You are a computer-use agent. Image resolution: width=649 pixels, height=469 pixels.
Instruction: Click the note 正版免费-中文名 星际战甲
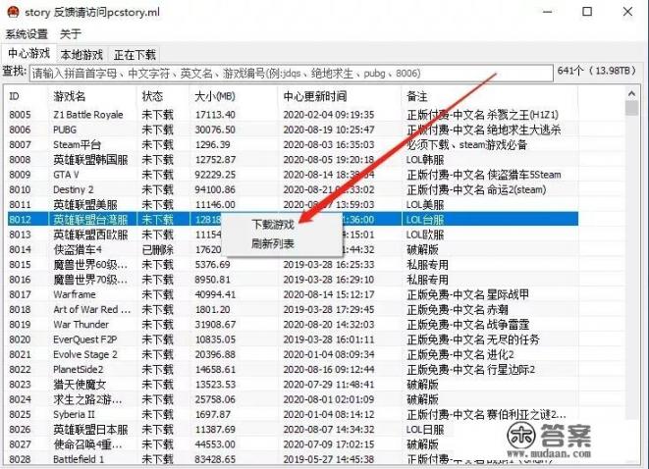[x=467, y=294]
